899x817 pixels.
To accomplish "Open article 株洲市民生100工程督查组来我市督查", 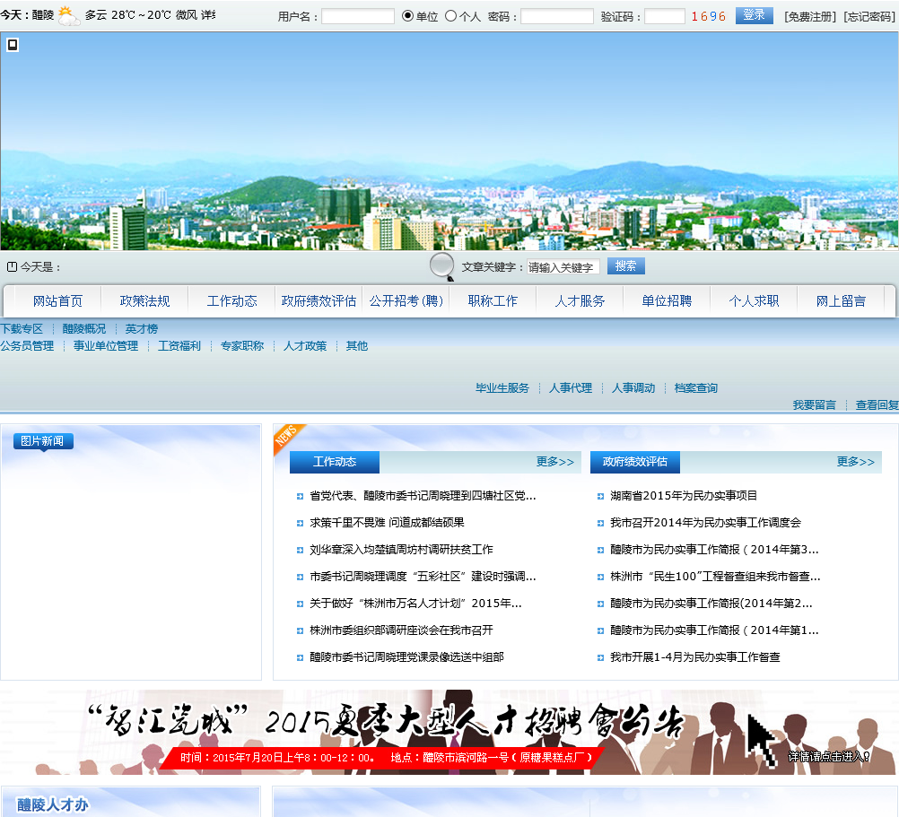I will click(x=715, y=577).
